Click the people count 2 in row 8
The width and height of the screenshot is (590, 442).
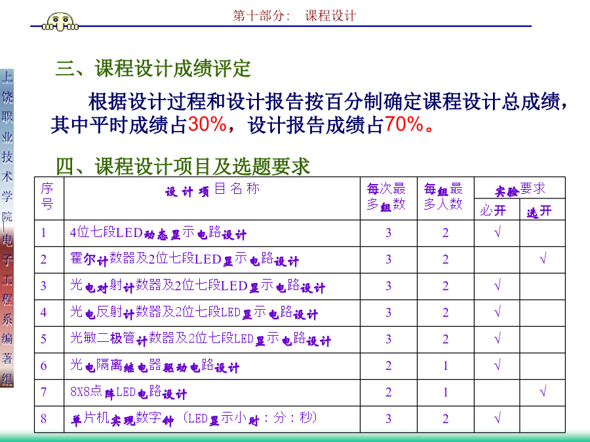(446, 418)
